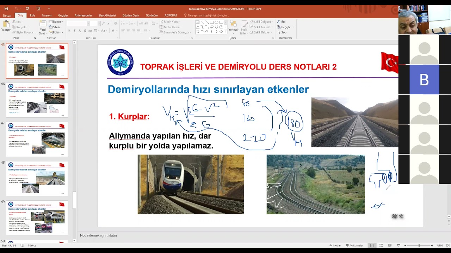The width and height of the screenshot is (451, 253).
Task: Select slide 46 thumbnail
Action: coord(37,100)
